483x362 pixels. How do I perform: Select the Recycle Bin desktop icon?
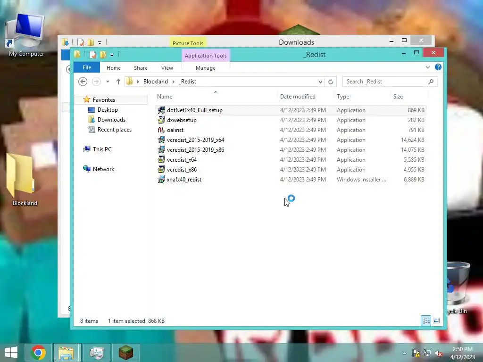(x=458, y=288)
